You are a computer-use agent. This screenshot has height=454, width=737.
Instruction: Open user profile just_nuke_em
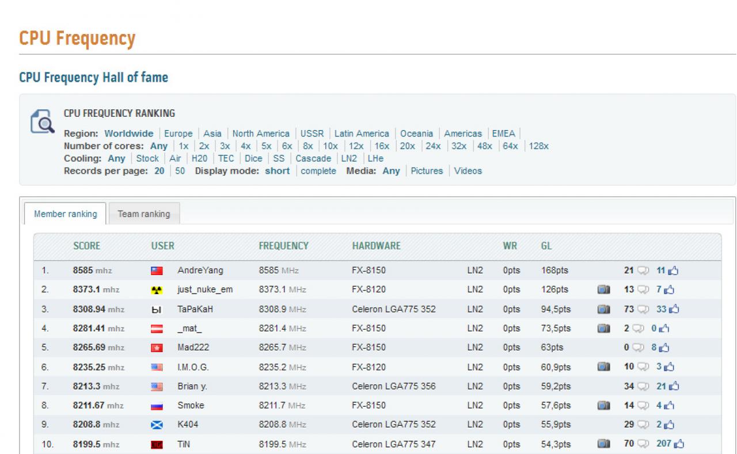click(205, 290)
